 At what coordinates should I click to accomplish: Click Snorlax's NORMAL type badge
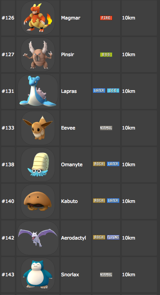pos(106,275)
